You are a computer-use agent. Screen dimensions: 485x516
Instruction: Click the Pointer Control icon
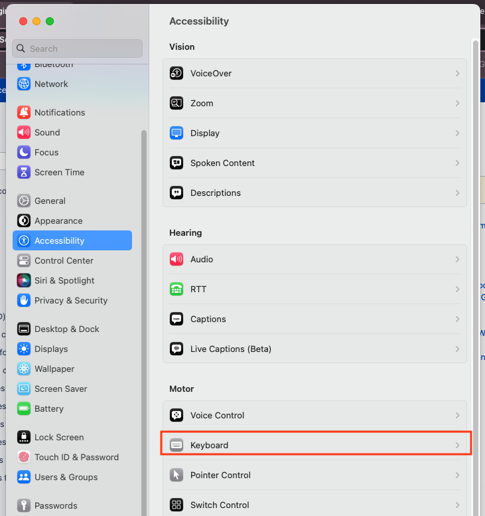point(176,475)
